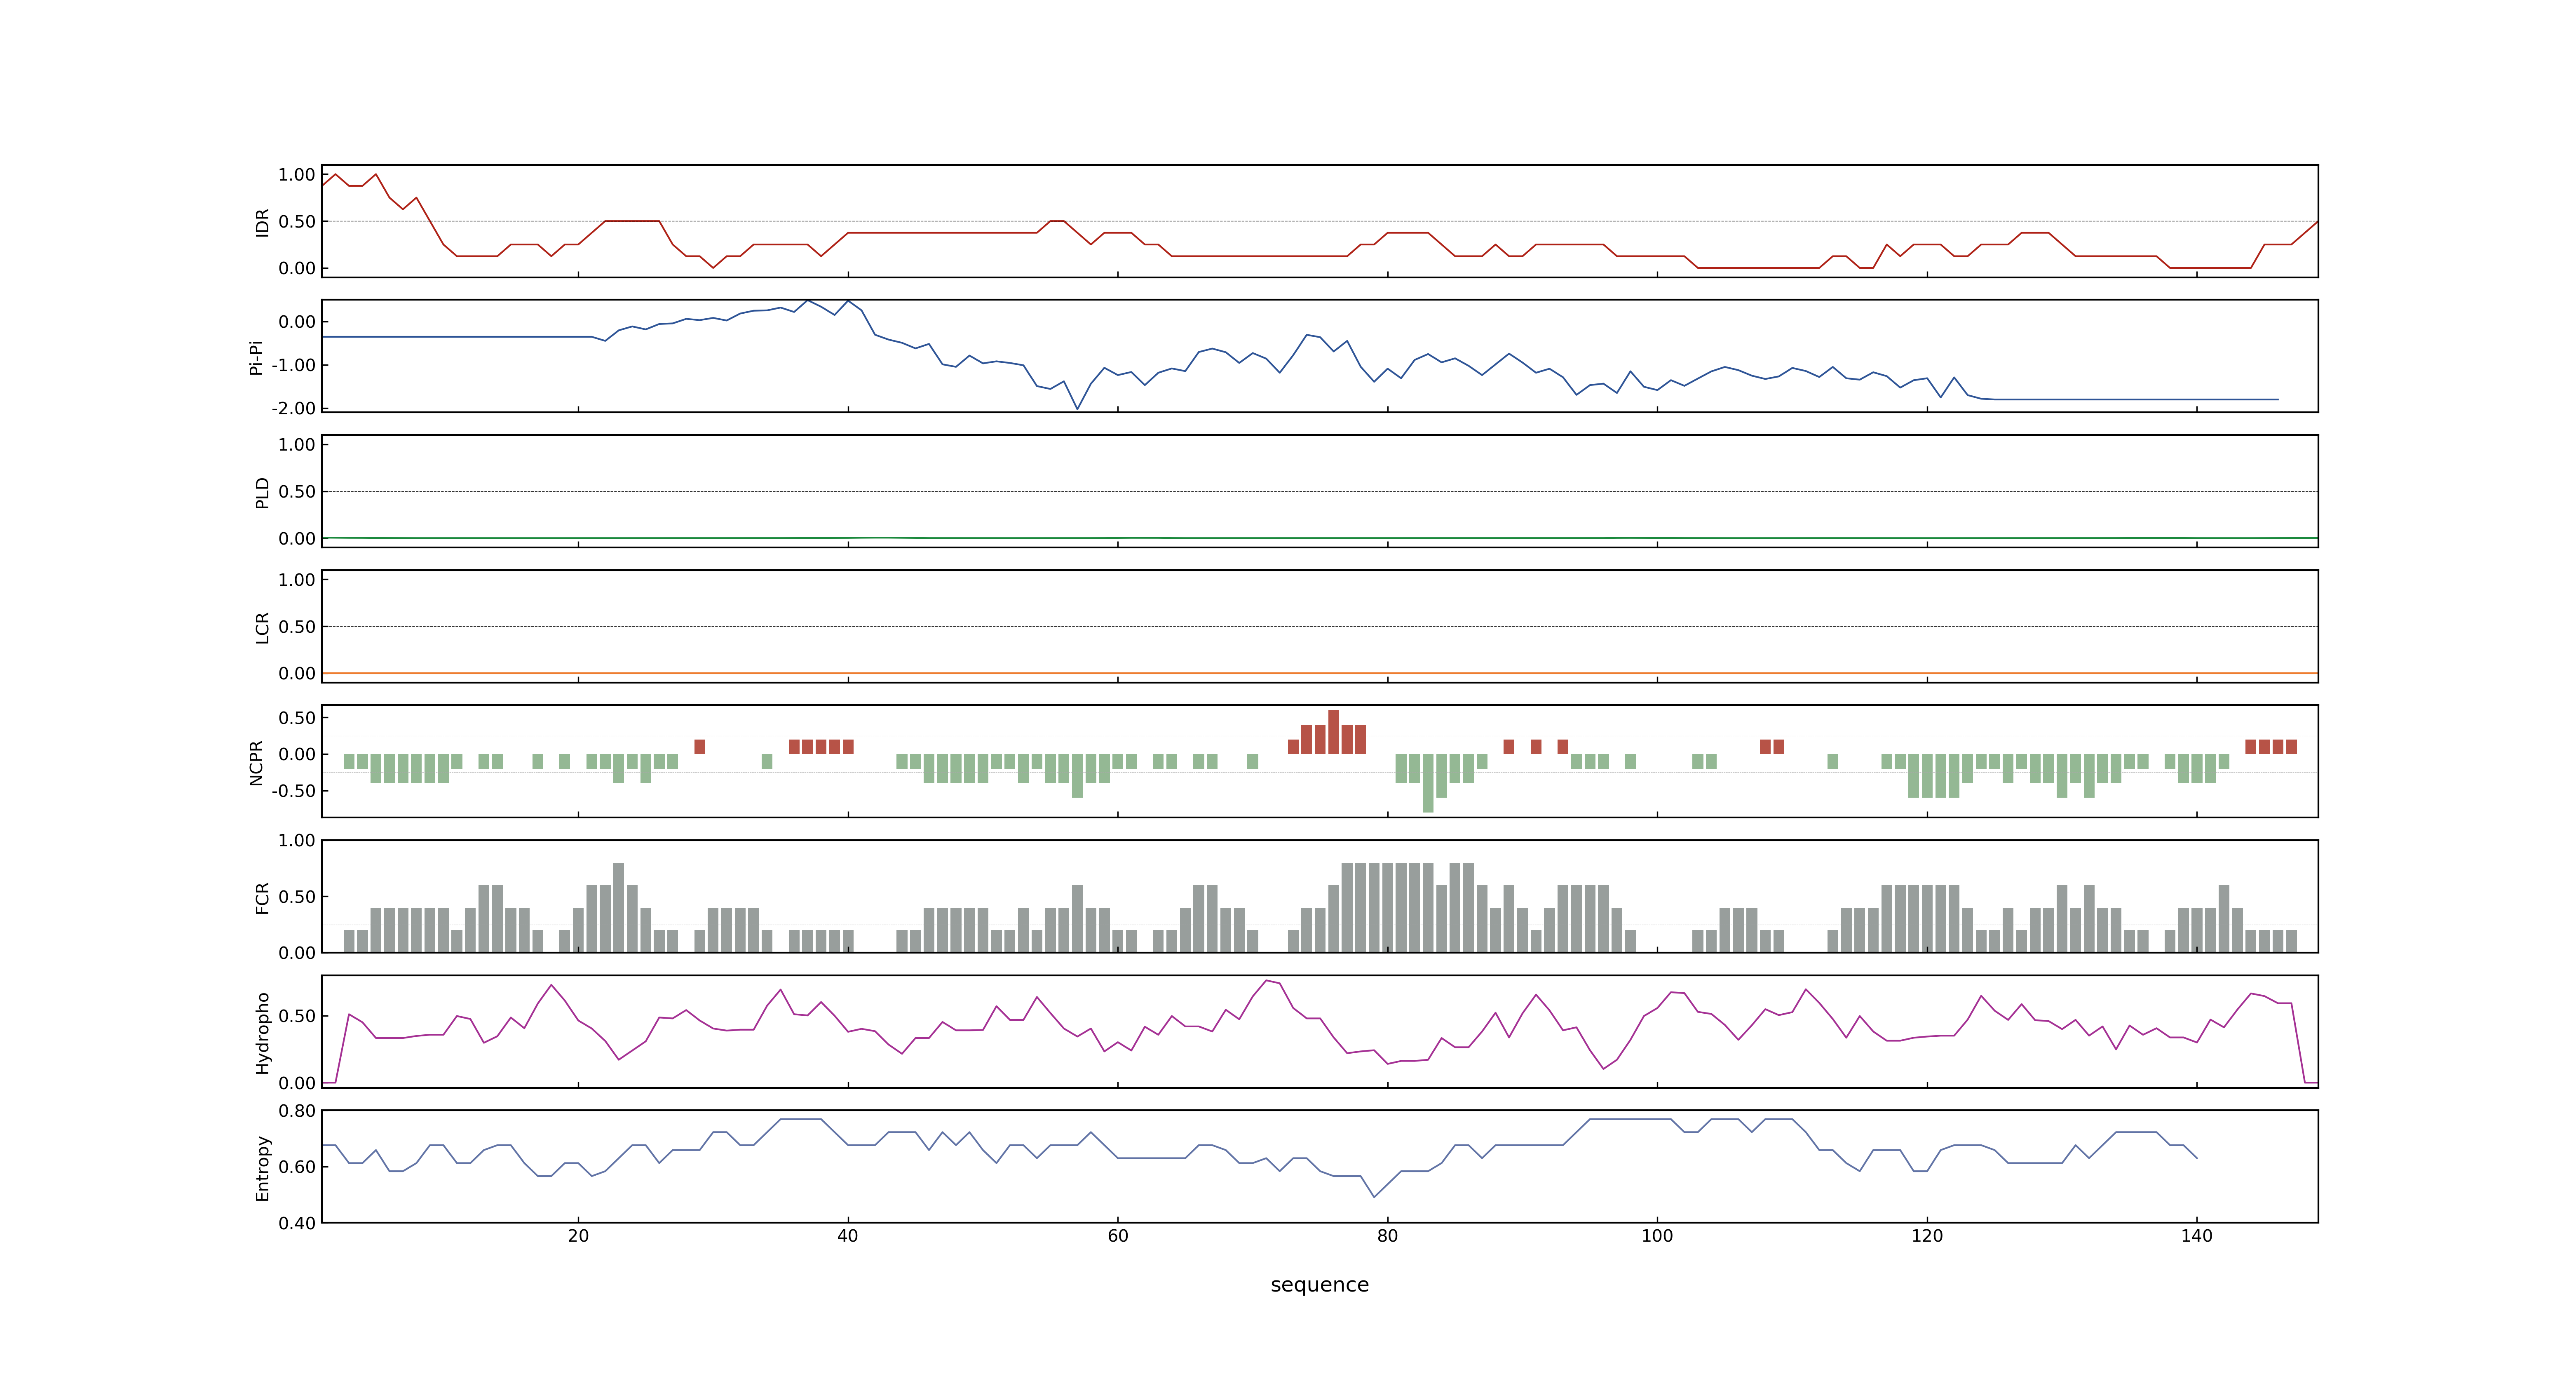Click x-axis tick label 140
2576x1374 pixels.
click(x=2197, y=1236)
